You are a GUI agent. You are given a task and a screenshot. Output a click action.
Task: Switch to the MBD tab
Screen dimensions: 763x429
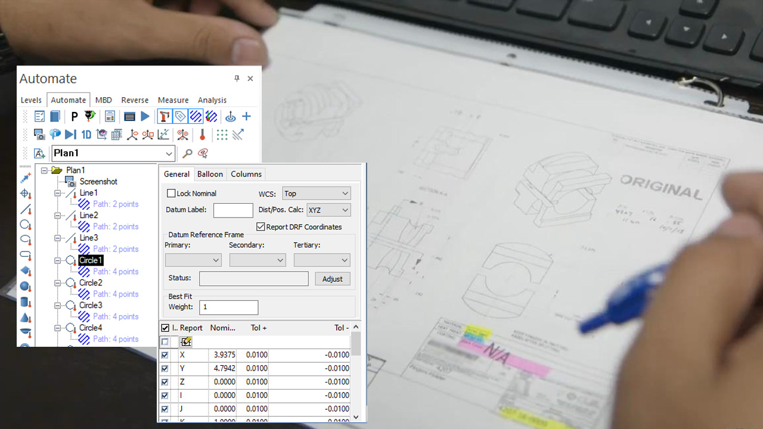[x=104, y=100]
